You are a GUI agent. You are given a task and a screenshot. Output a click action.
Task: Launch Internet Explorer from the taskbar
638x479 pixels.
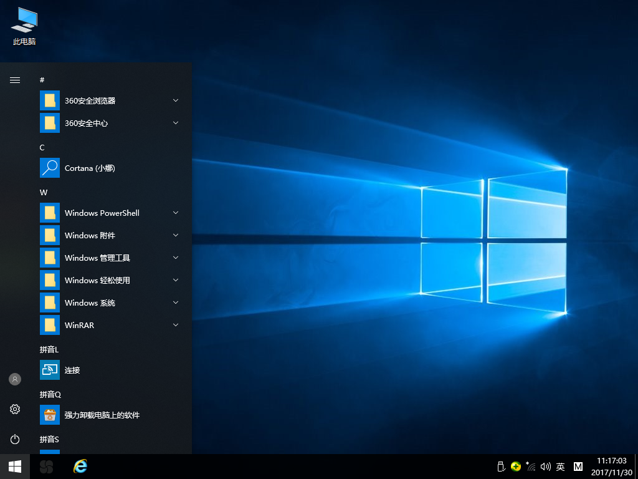(80, 467)
